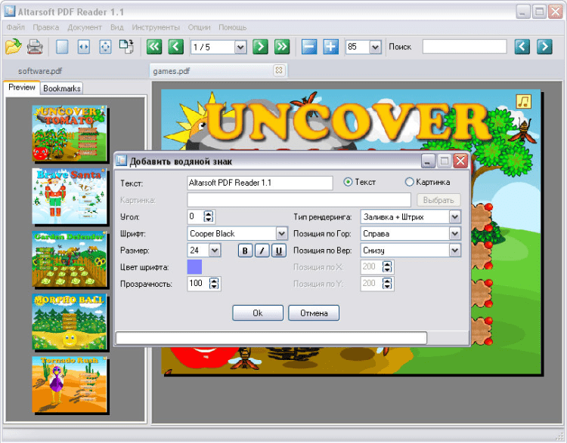Open the Помощь menu
The height and width of the screenshot is (443, 567).
[233, 27]
